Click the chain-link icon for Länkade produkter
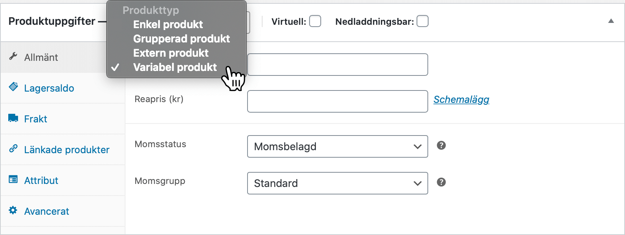 [13, 149]
